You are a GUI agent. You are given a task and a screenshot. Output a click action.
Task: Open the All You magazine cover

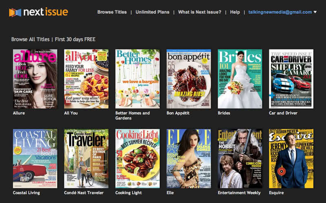click(x=86, y=79)
